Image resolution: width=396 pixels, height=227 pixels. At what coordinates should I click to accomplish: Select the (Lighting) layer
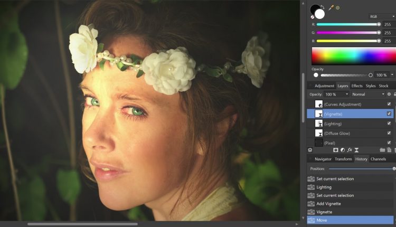350,124
